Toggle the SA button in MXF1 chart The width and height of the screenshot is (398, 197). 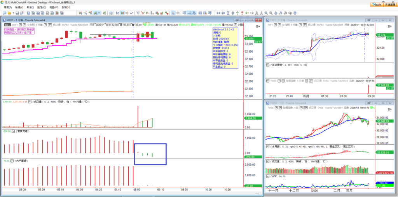6,24
